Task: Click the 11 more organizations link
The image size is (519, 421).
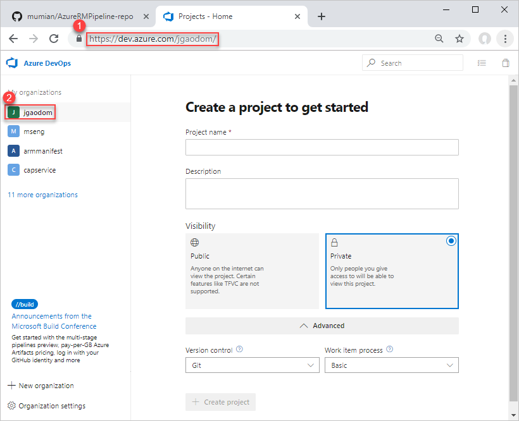Action: [42, 195]
